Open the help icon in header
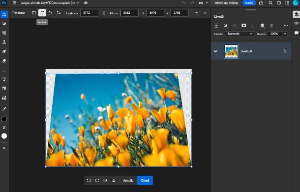The width and height of the screenshot is (300, 192). [x=279, y=3]
